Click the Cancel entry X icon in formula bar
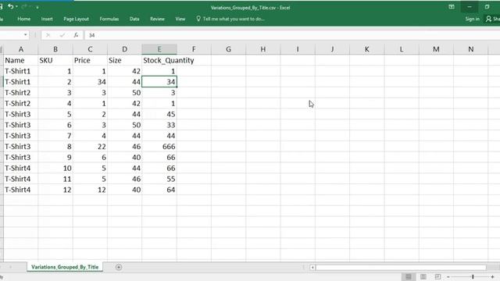500x281 pixels. pos(48,35)
